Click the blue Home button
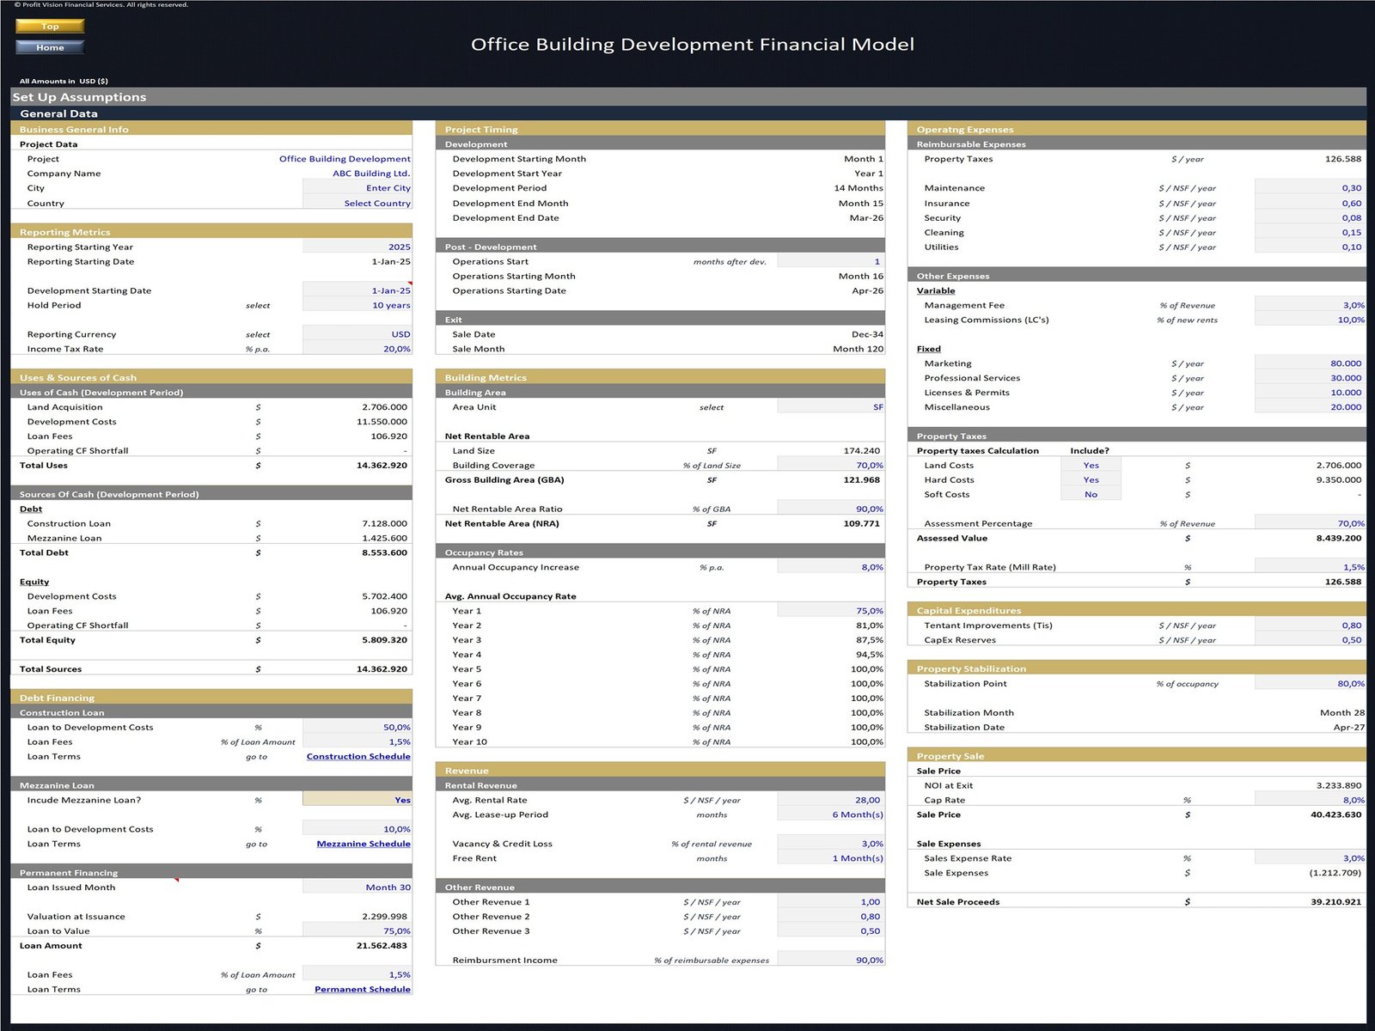The height and width of the screenshot is (1031, 1375). [x=50, y=47]
